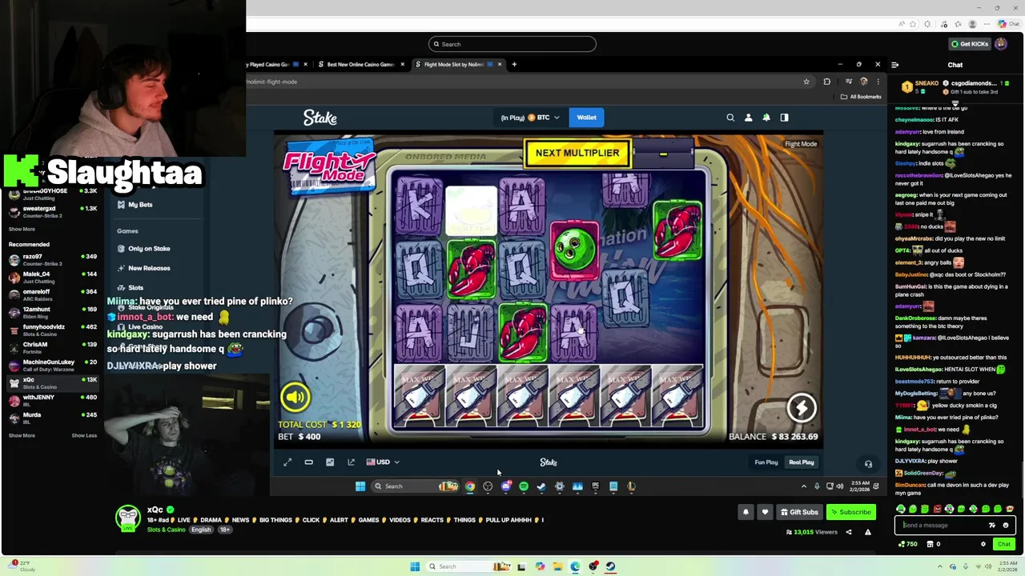Mute the slot game sound with the yellow speaker

coord(295,397)
